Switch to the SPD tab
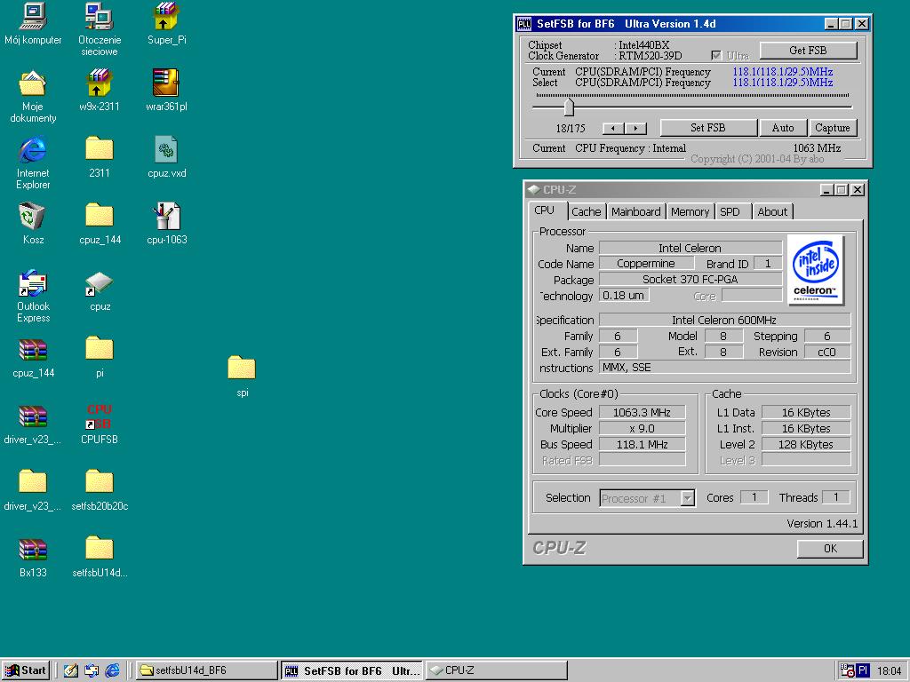The height and width of the screenshot is (682, 910). tap(730, 211)
